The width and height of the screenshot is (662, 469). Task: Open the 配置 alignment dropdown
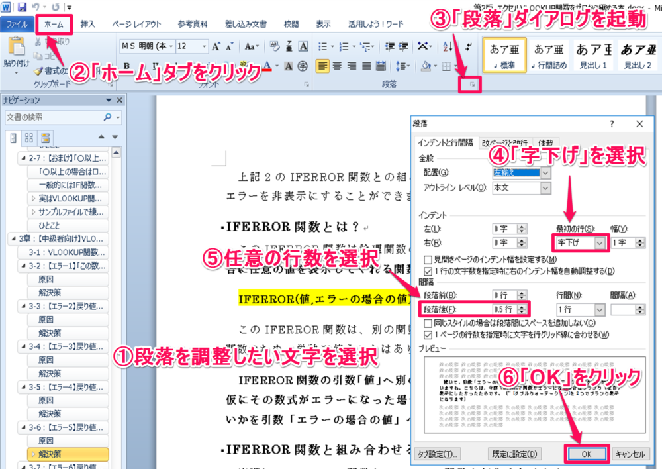pos(545,172)
